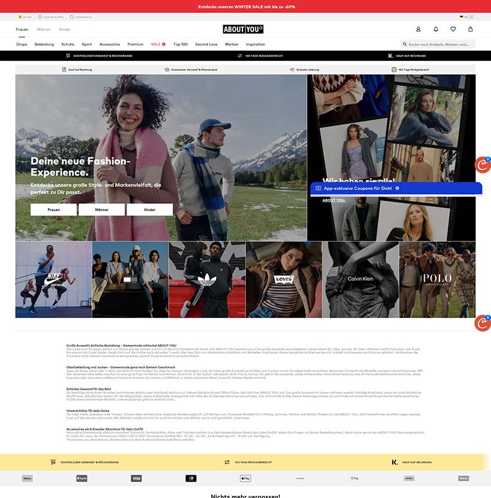Click the upper orange floating coupon icon
The image size is (491, 498).
(x=483, y=165)
